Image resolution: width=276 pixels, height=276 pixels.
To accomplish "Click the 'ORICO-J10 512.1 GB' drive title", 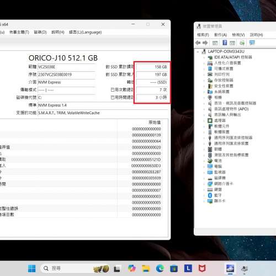I will coord(63,58).
